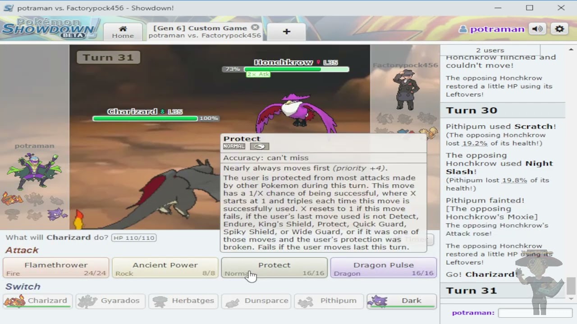The width and height of the screenshot is (577, 324).
Task: Click the Charizard team icon under potraman
Action: coord(12,198)
